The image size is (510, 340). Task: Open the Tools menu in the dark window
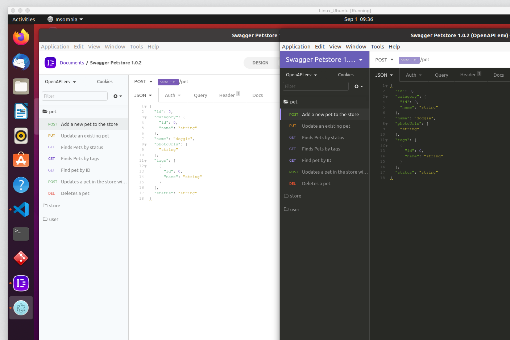tap(377, 47)
